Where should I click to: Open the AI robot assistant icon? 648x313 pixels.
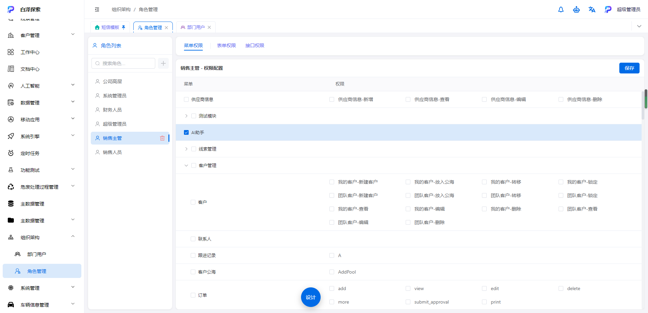tap(576, 9)
